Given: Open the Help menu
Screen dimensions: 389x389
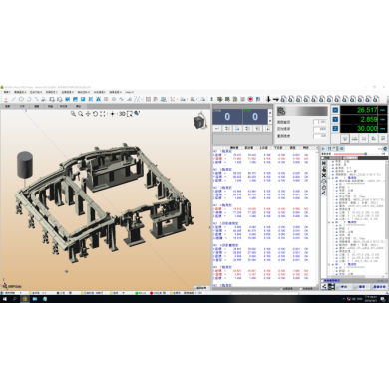Looking at the screenshot, I should point(129,92).
